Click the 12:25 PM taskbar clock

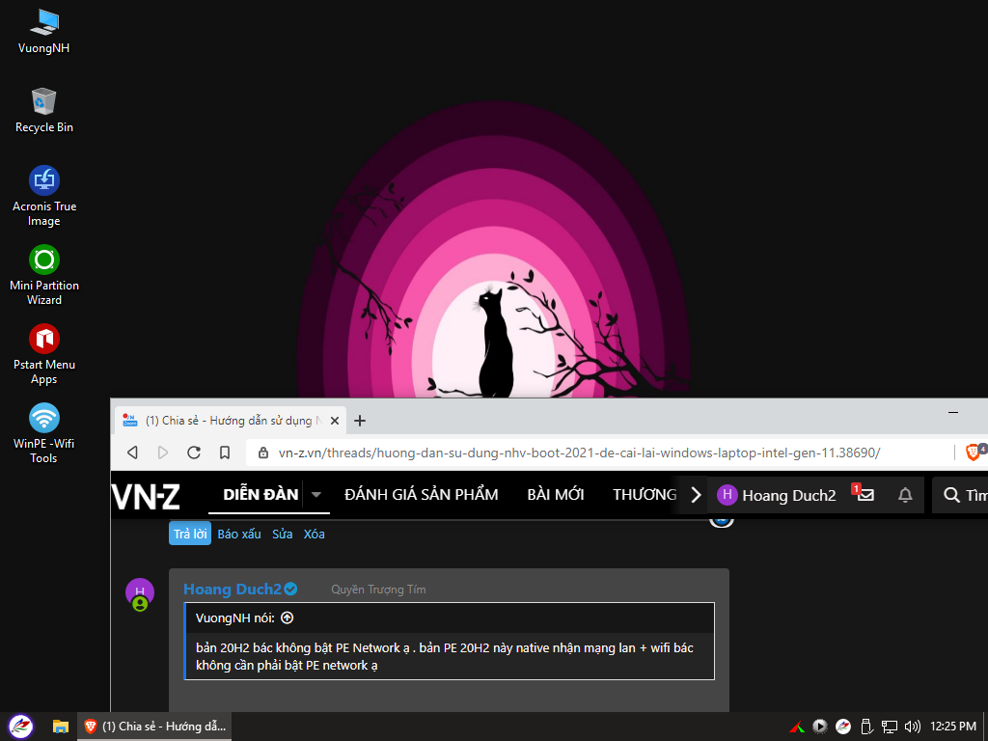coord(952,727)
